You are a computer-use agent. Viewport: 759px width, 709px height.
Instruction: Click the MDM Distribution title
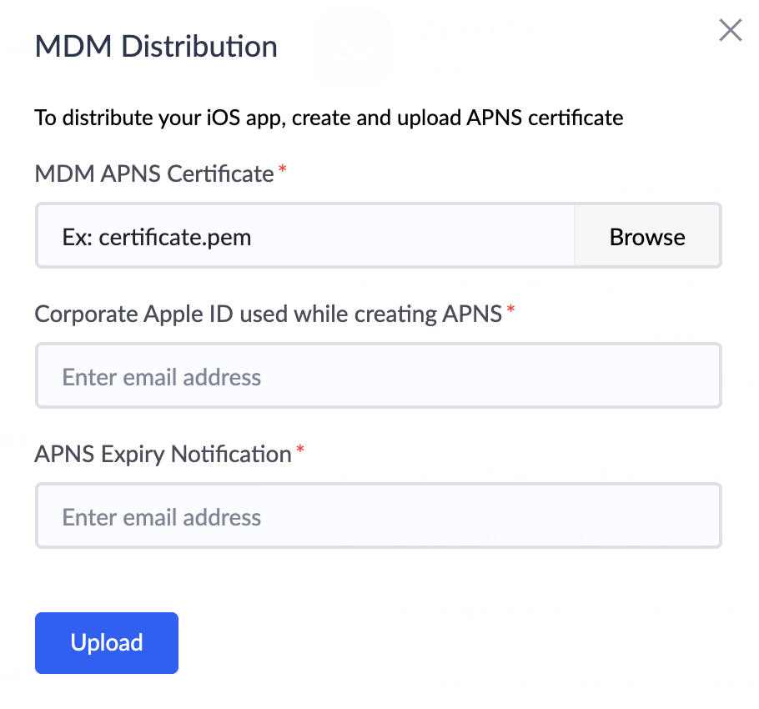pyautogui.click(x=155, y=46)
